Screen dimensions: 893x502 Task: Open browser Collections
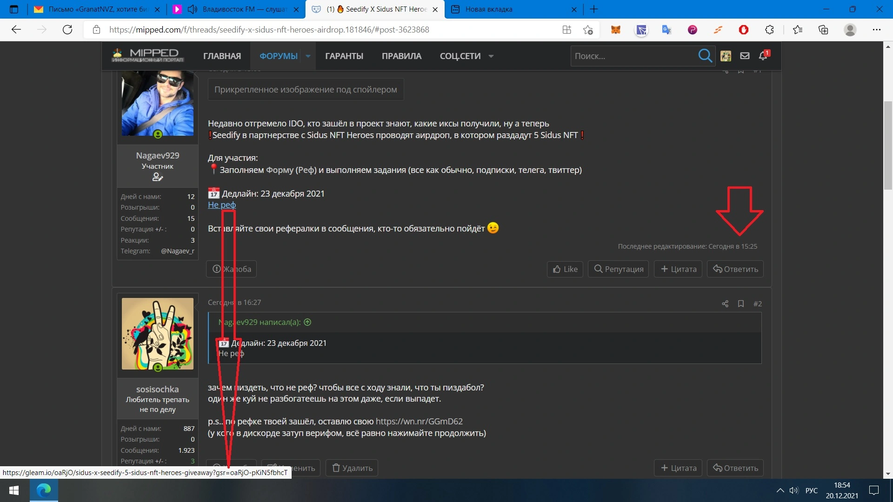click(823, 30)
